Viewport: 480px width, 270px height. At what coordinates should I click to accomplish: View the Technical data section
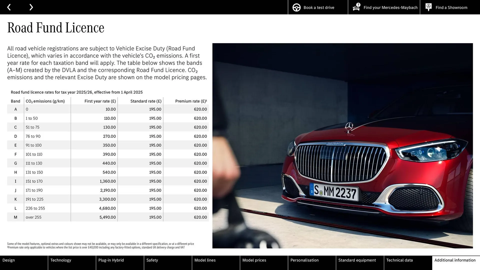click(x=408, y=263)
